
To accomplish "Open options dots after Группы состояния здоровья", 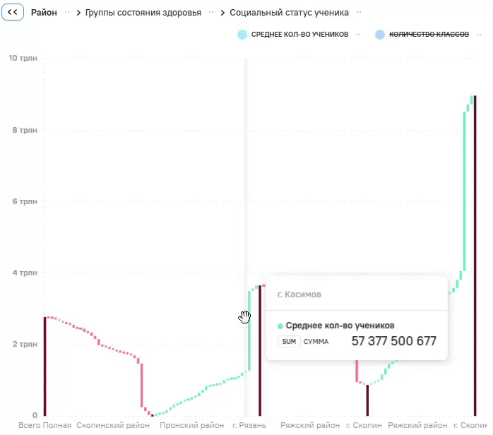I will 211,12.
